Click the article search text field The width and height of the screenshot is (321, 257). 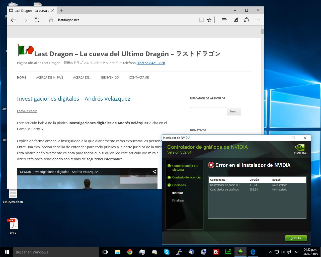[x=208, y=111]
